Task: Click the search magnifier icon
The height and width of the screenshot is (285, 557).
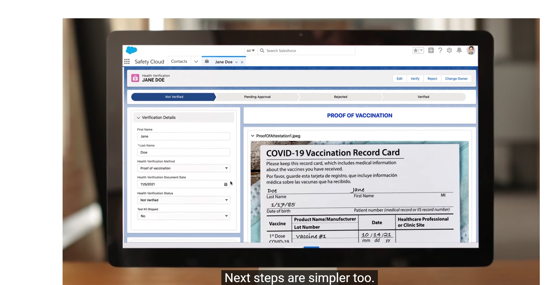Action: coord(262,51)
